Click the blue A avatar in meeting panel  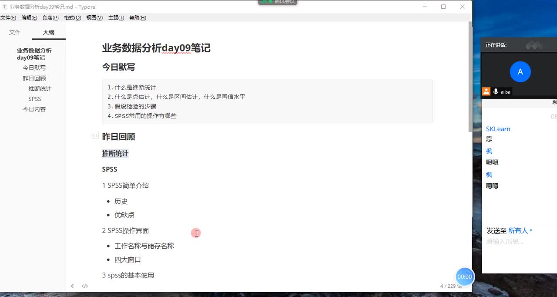(520, 72)
